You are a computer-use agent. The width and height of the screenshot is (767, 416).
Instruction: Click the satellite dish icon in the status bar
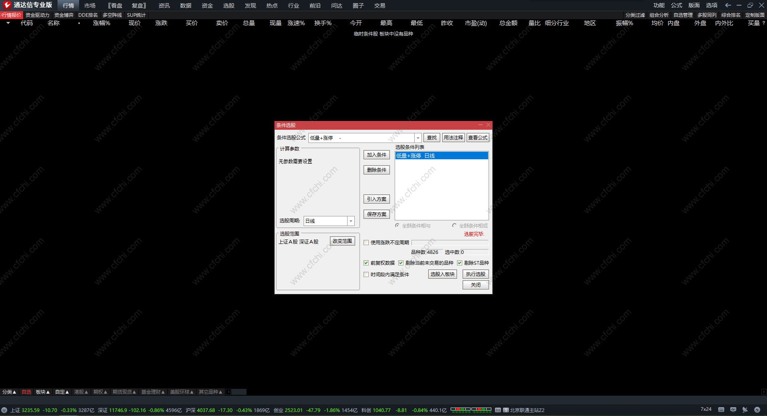click(745, 410)
